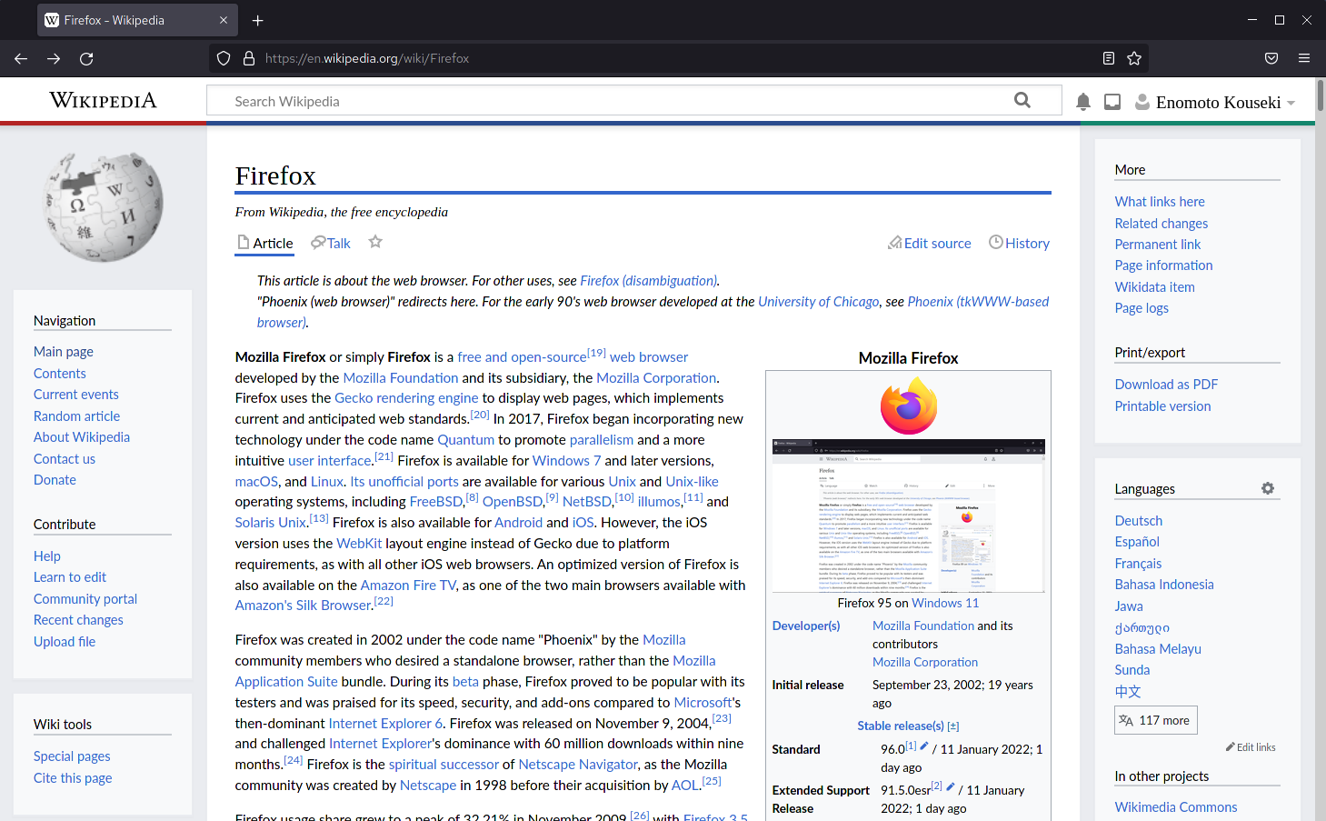Viewport: 1326px width, 821px height.
Task: Open the Firefox hamburger application menu
Action: (1304, 59)
